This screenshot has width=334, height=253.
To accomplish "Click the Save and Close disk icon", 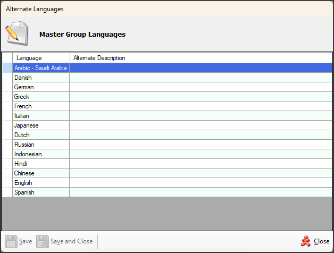I will pos(43,241).
